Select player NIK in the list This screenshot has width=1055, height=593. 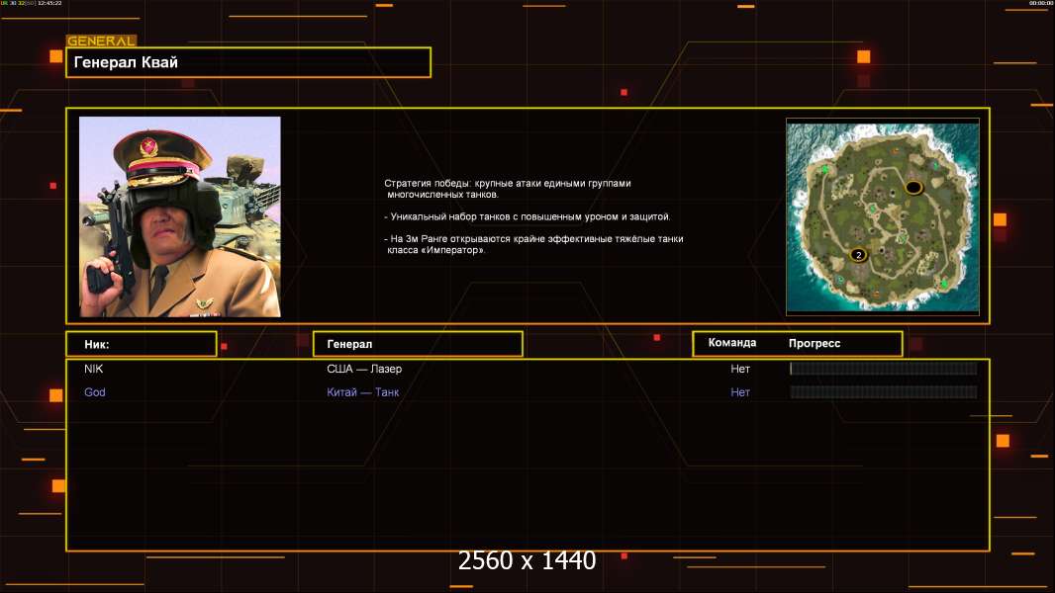coord(94,369)
